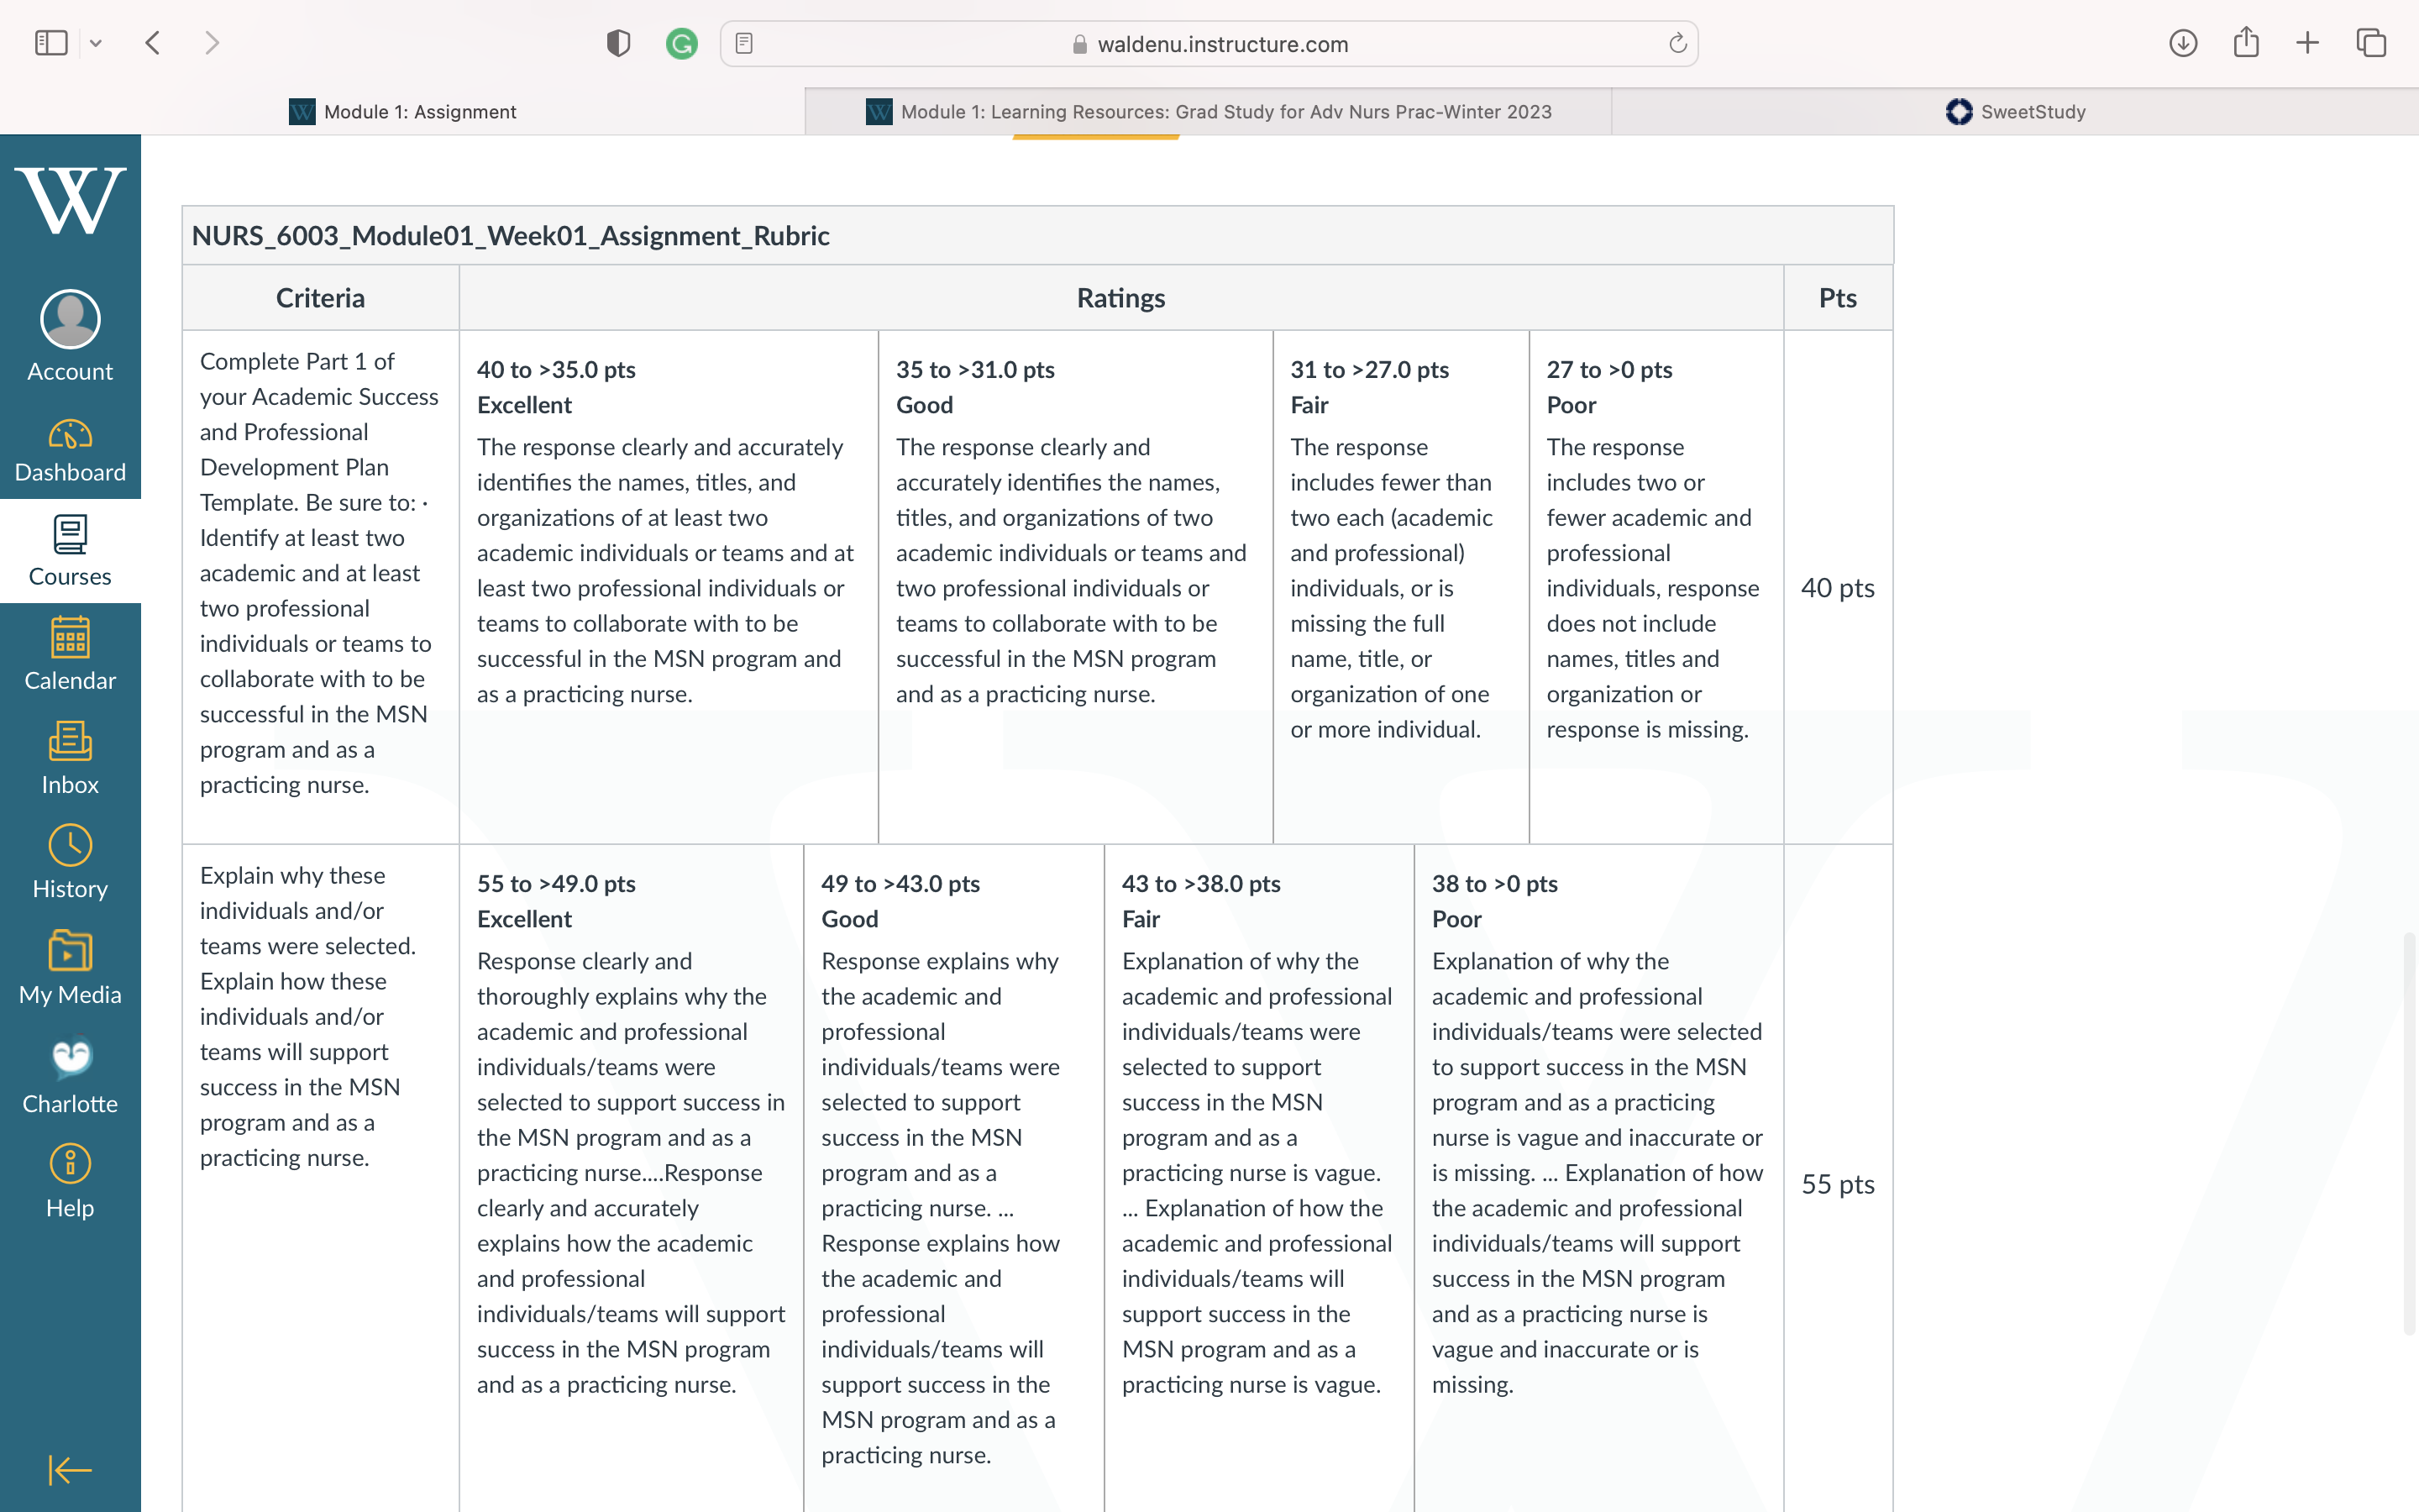This screenshot has width=2419, height=1512.
Task: Expand the sidebar options dropdown chevron
Action: click(96, 43)
